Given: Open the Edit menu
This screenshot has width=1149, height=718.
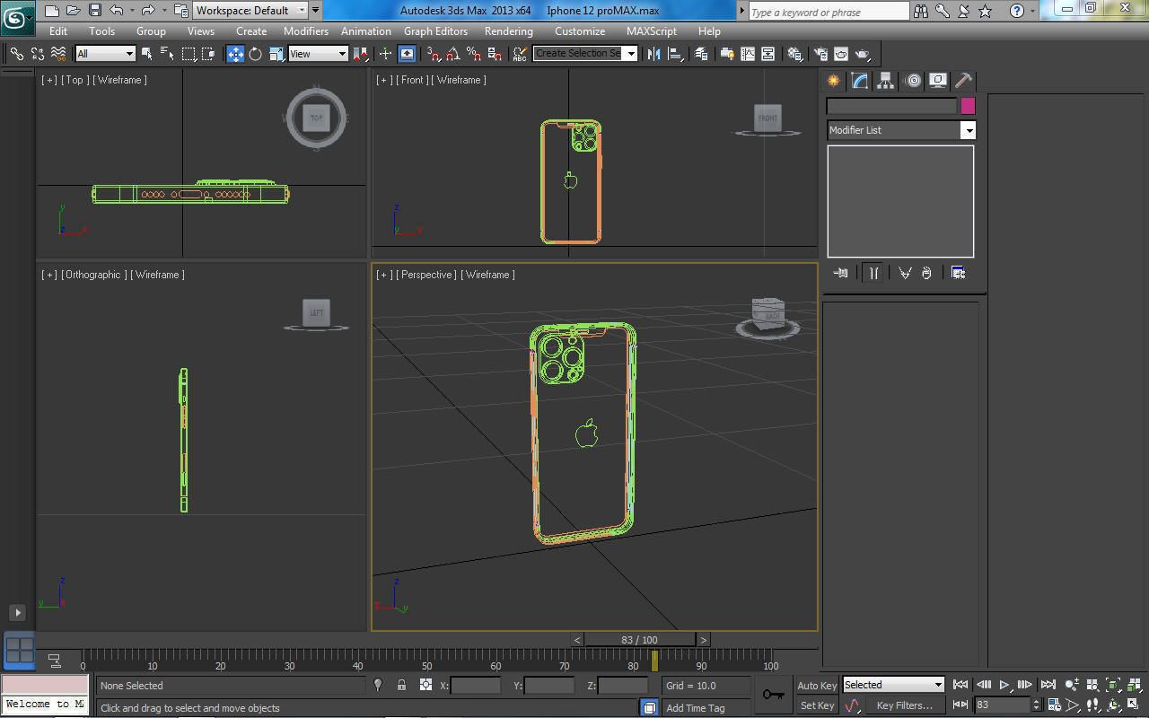Looking at the screenshot, I should click(x=58, y=31).
